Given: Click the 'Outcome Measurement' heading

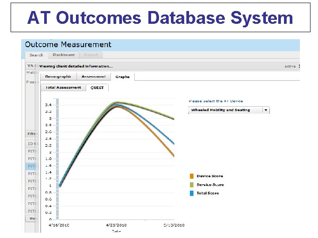Looking at the screenshot, I should (68, 45).
